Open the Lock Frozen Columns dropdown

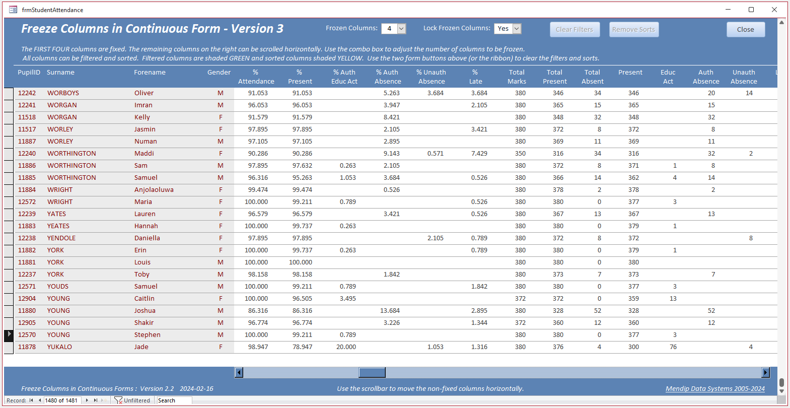pos(517,29)
